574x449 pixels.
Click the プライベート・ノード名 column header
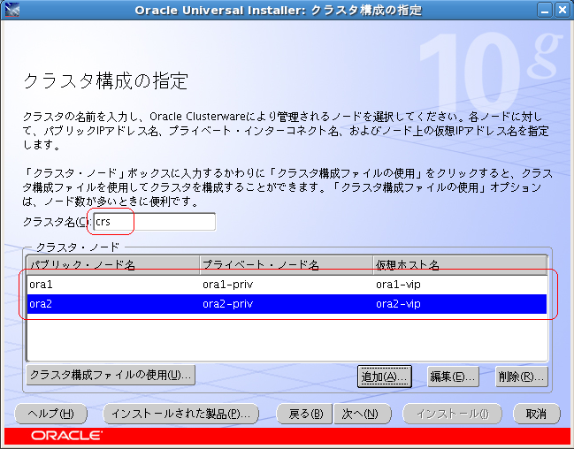[x=286, y=264]
